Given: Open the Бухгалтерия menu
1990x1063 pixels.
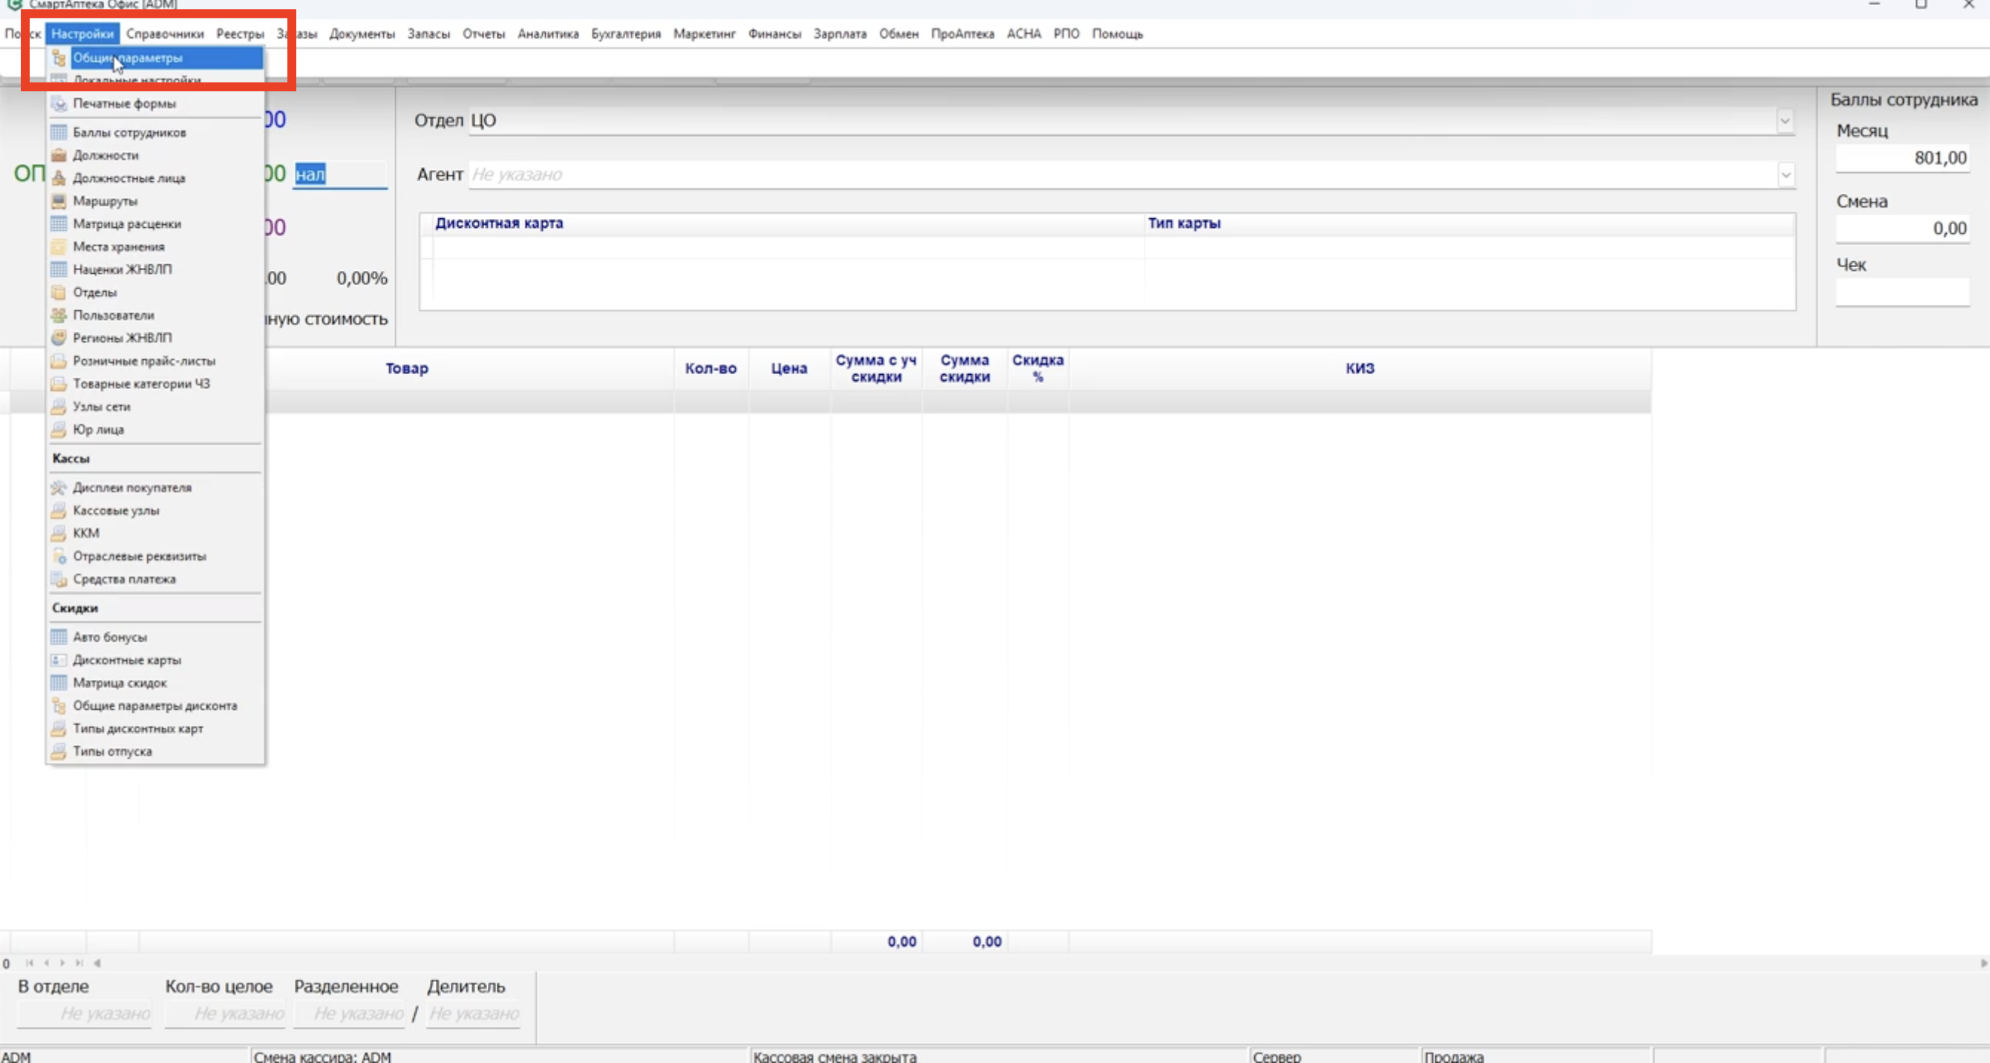Looking at the screenshot, I should 626,34.
